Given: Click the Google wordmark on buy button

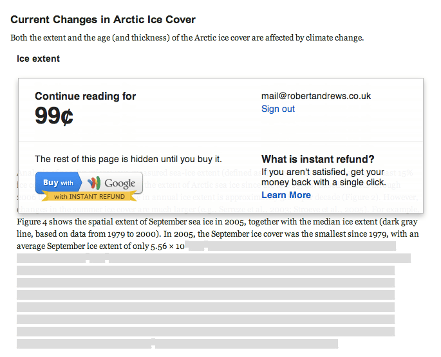Looking at the screenshot, I should click(120, 183).
